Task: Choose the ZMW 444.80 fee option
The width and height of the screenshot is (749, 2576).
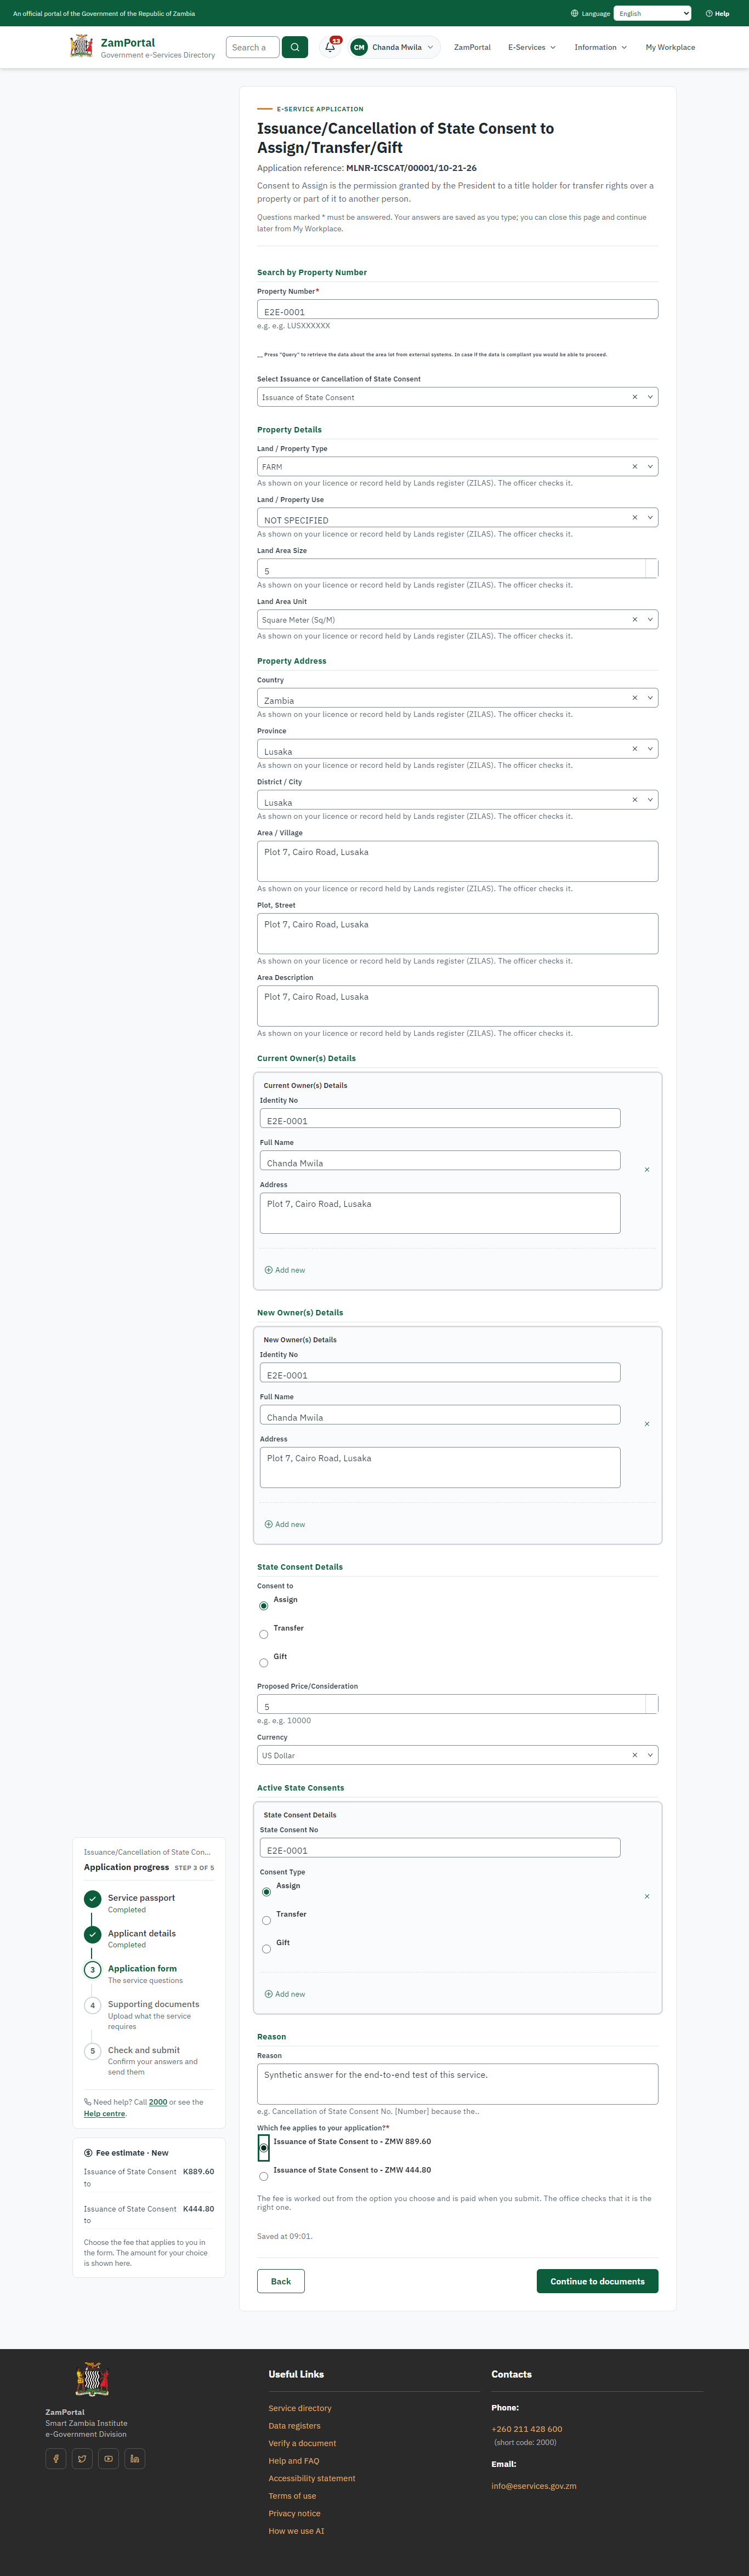Action: point(264,2176)
